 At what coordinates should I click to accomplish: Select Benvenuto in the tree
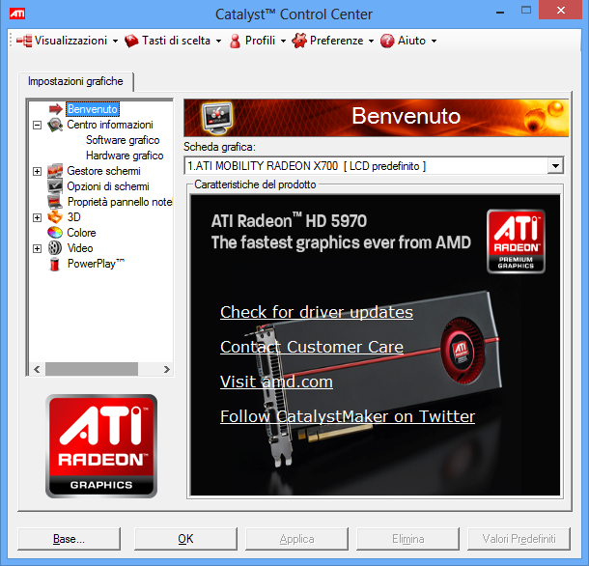point(93,109)
